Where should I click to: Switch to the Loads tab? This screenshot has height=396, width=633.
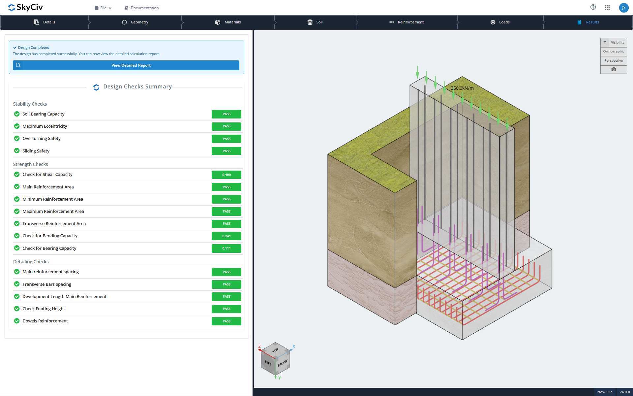point(500,22)
